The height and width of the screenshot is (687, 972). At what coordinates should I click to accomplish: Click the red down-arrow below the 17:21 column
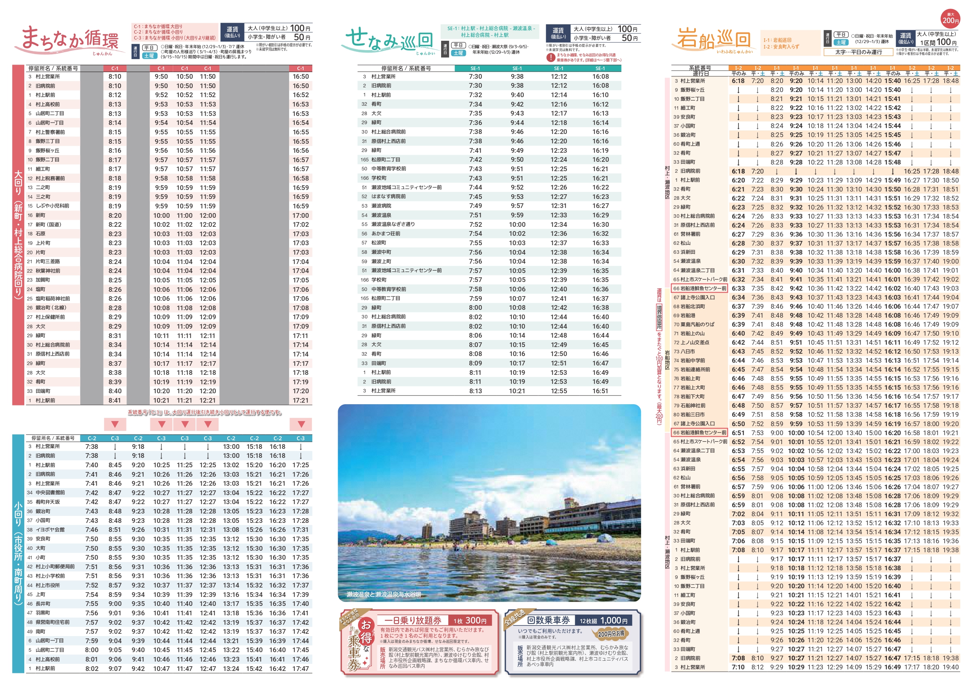point(301,424)
